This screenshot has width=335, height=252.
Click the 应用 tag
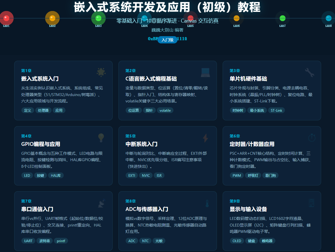[59, 111]
